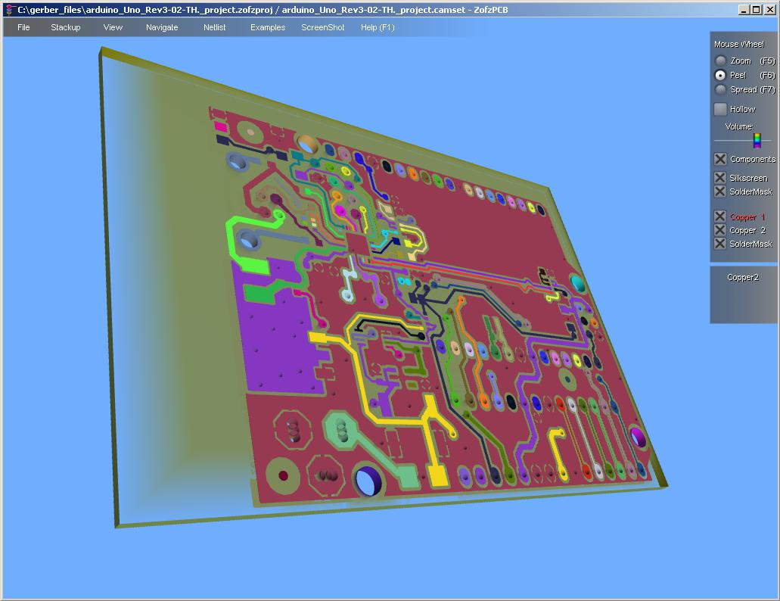
Task: Click the ZofzPCB title bar app icon
Action: [9, 10]
